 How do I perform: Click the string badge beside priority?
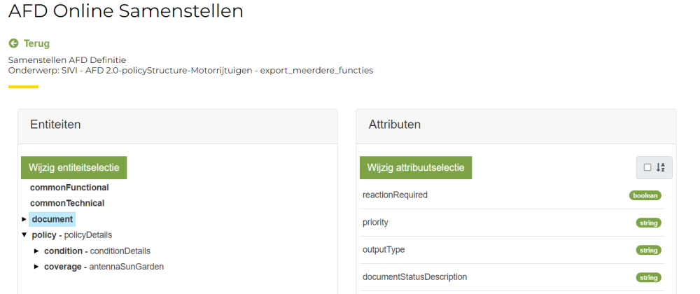click(x=648, y=223)
